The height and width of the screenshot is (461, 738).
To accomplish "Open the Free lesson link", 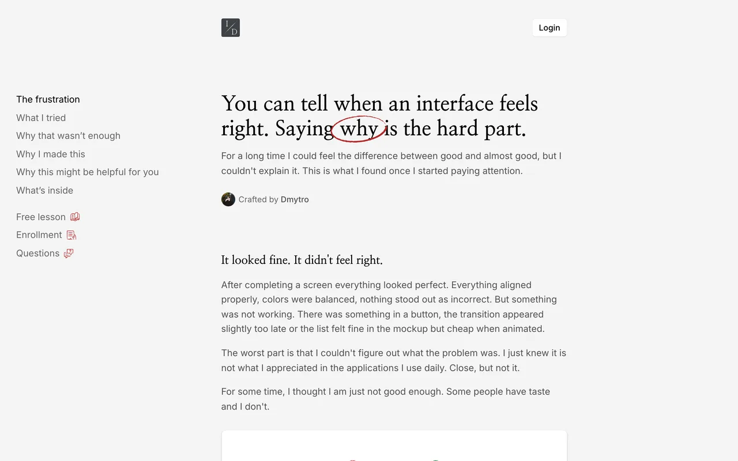I will coord(41,217).
